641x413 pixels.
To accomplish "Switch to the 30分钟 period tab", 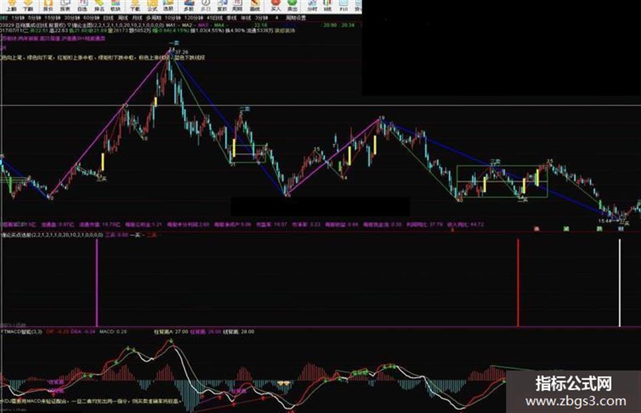I will [72, 18].
